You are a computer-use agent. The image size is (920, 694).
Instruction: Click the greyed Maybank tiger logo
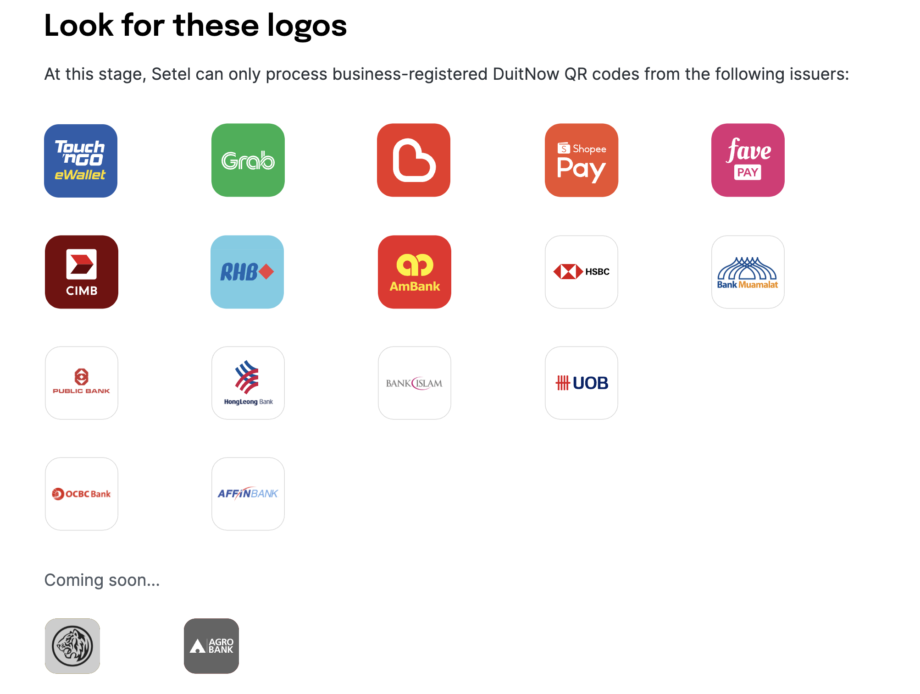(72, 646)
